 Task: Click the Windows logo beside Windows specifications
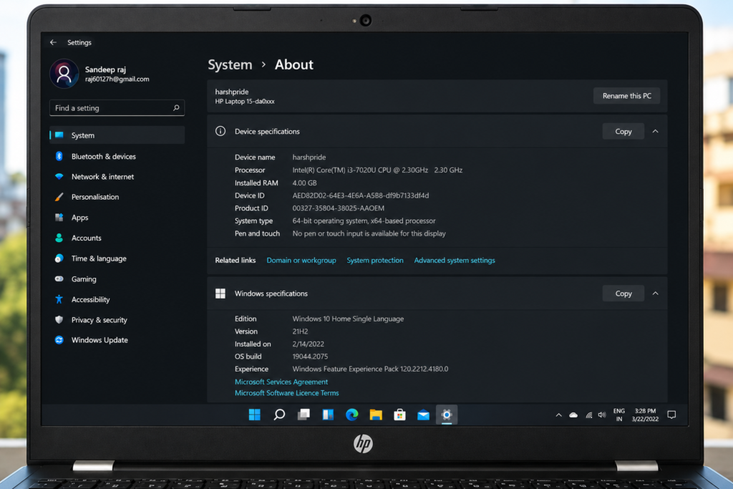(220, 294)
